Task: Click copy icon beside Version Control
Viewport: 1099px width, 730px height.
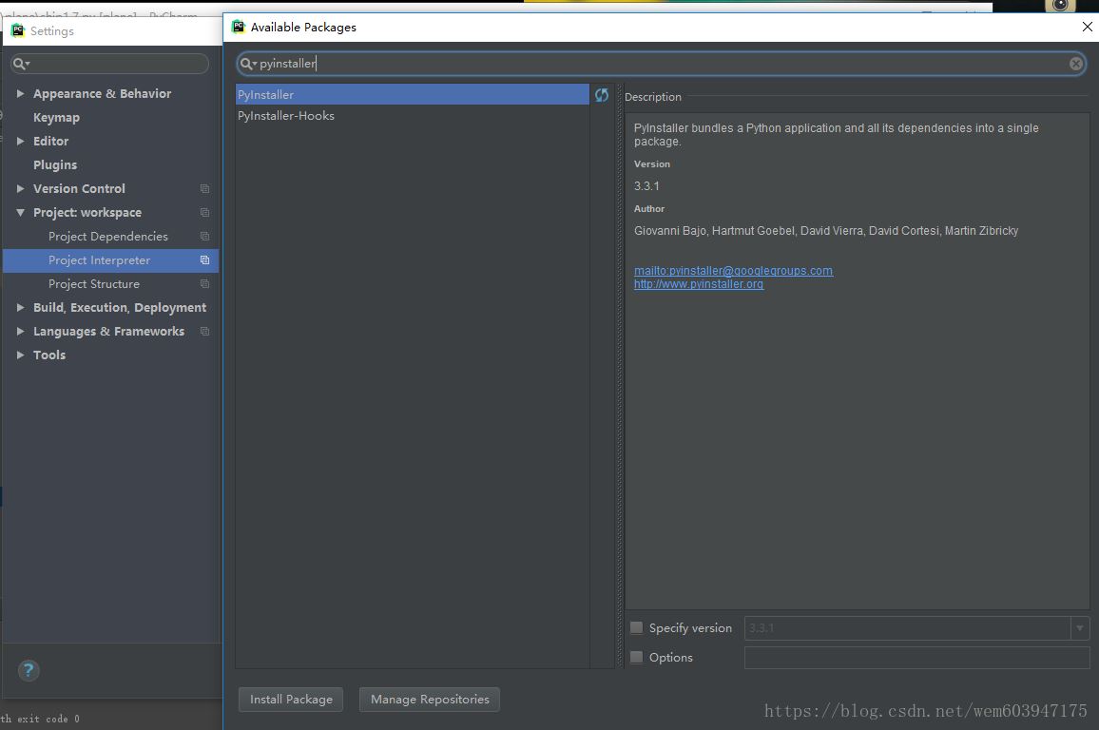Action: tap(204, 188)
